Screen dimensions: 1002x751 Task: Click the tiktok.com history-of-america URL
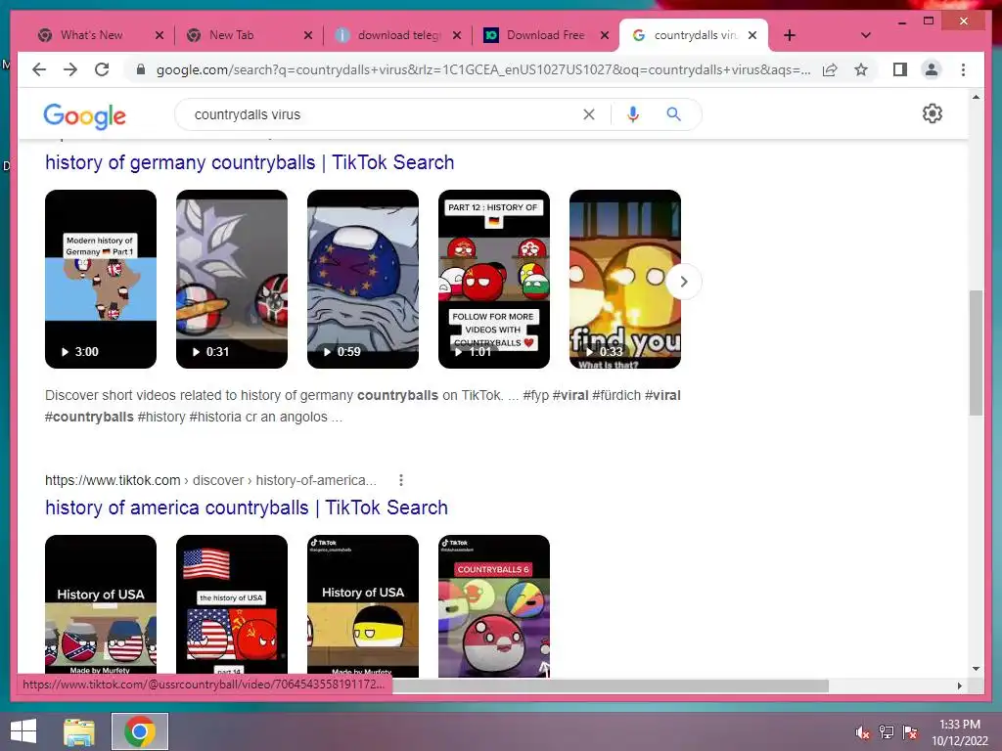[x=211, y=480]
